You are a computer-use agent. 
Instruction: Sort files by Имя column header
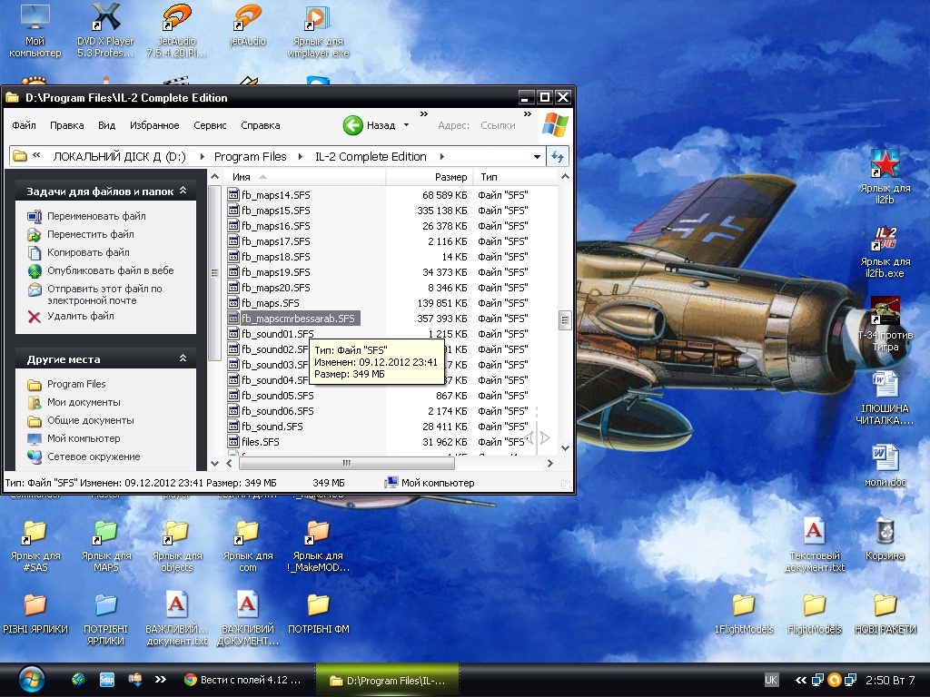(x=305, y=177)
